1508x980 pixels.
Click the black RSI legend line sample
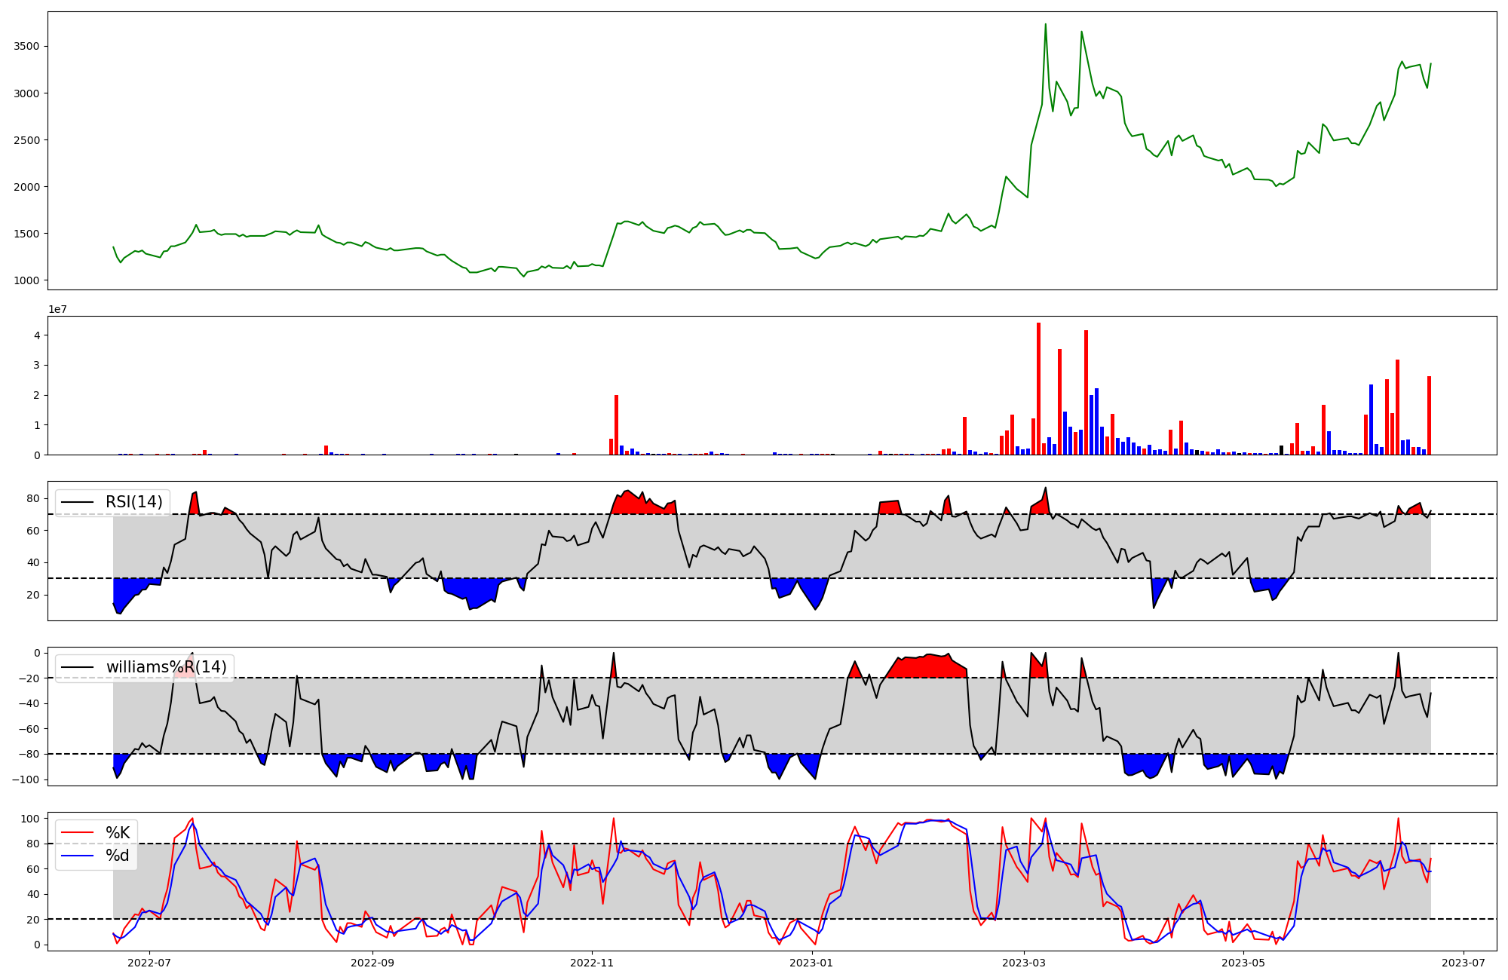(x=77, y=502)
